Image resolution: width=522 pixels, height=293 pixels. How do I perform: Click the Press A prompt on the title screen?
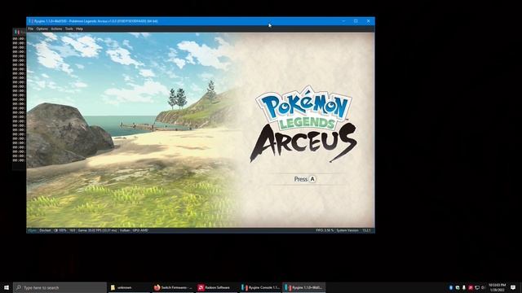pyautogui.click(x=305, y=179)
